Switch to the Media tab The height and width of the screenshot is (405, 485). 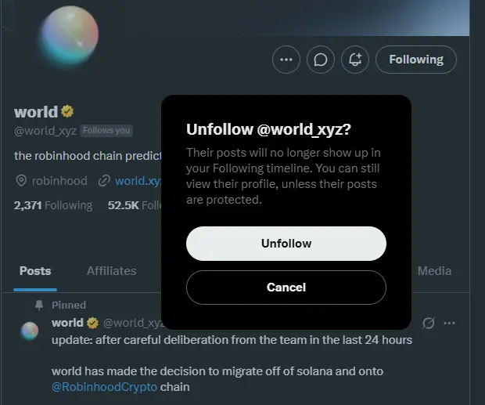click(434, 271)
